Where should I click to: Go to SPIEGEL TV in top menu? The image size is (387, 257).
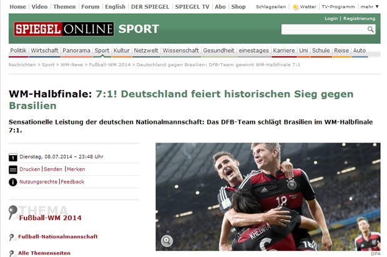tap(192, 7)
